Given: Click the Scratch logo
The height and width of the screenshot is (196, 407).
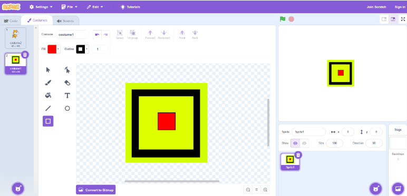Looking at the screenshot, I should [x=11, y=7].
